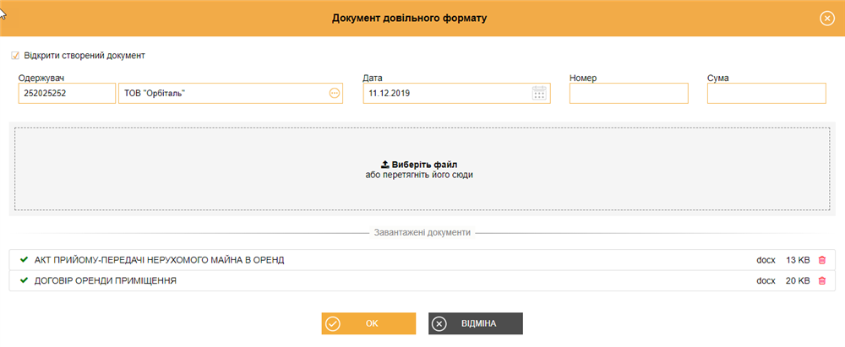Confirm with the OK button

tap(368, 324)
